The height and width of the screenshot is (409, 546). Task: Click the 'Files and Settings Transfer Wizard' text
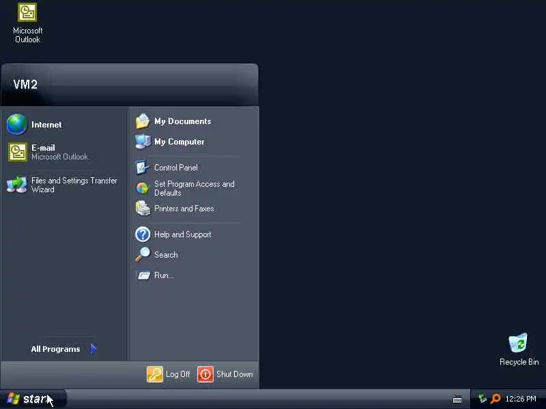point(74,185)
